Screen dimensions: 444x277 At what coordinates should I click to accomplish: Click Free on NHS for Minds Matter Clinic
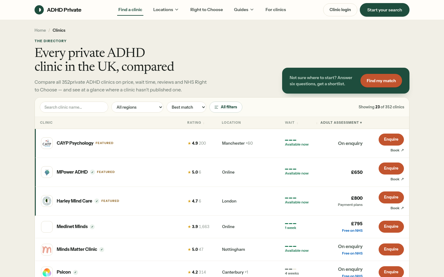coord(352,253)
